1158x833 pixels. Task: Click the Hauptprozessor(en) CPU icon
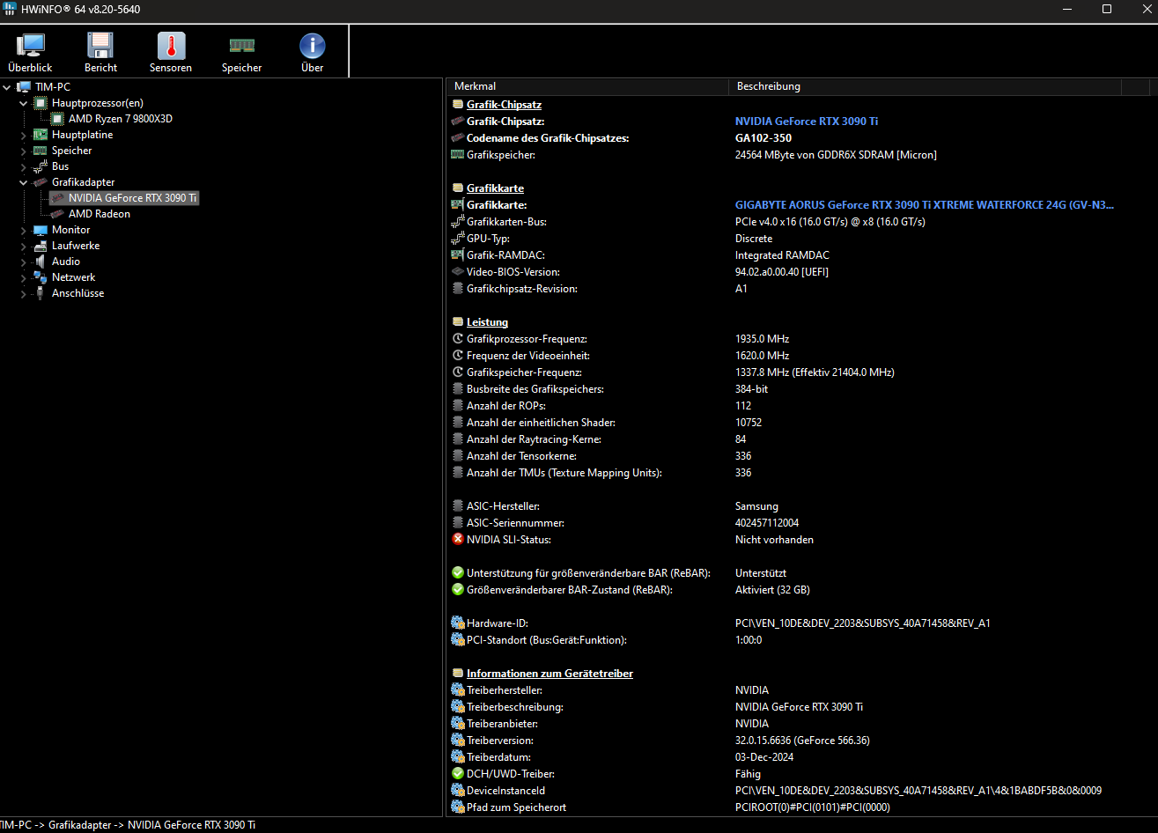(x=41, y=103)
